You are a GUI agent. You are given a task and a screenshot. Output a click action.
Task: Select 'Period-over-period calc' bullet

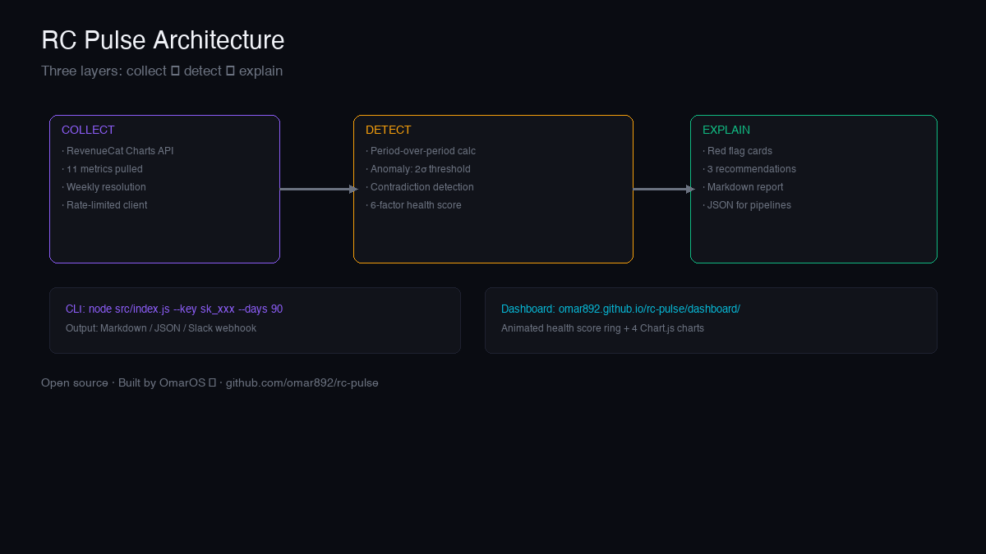[x=421, y=151]
